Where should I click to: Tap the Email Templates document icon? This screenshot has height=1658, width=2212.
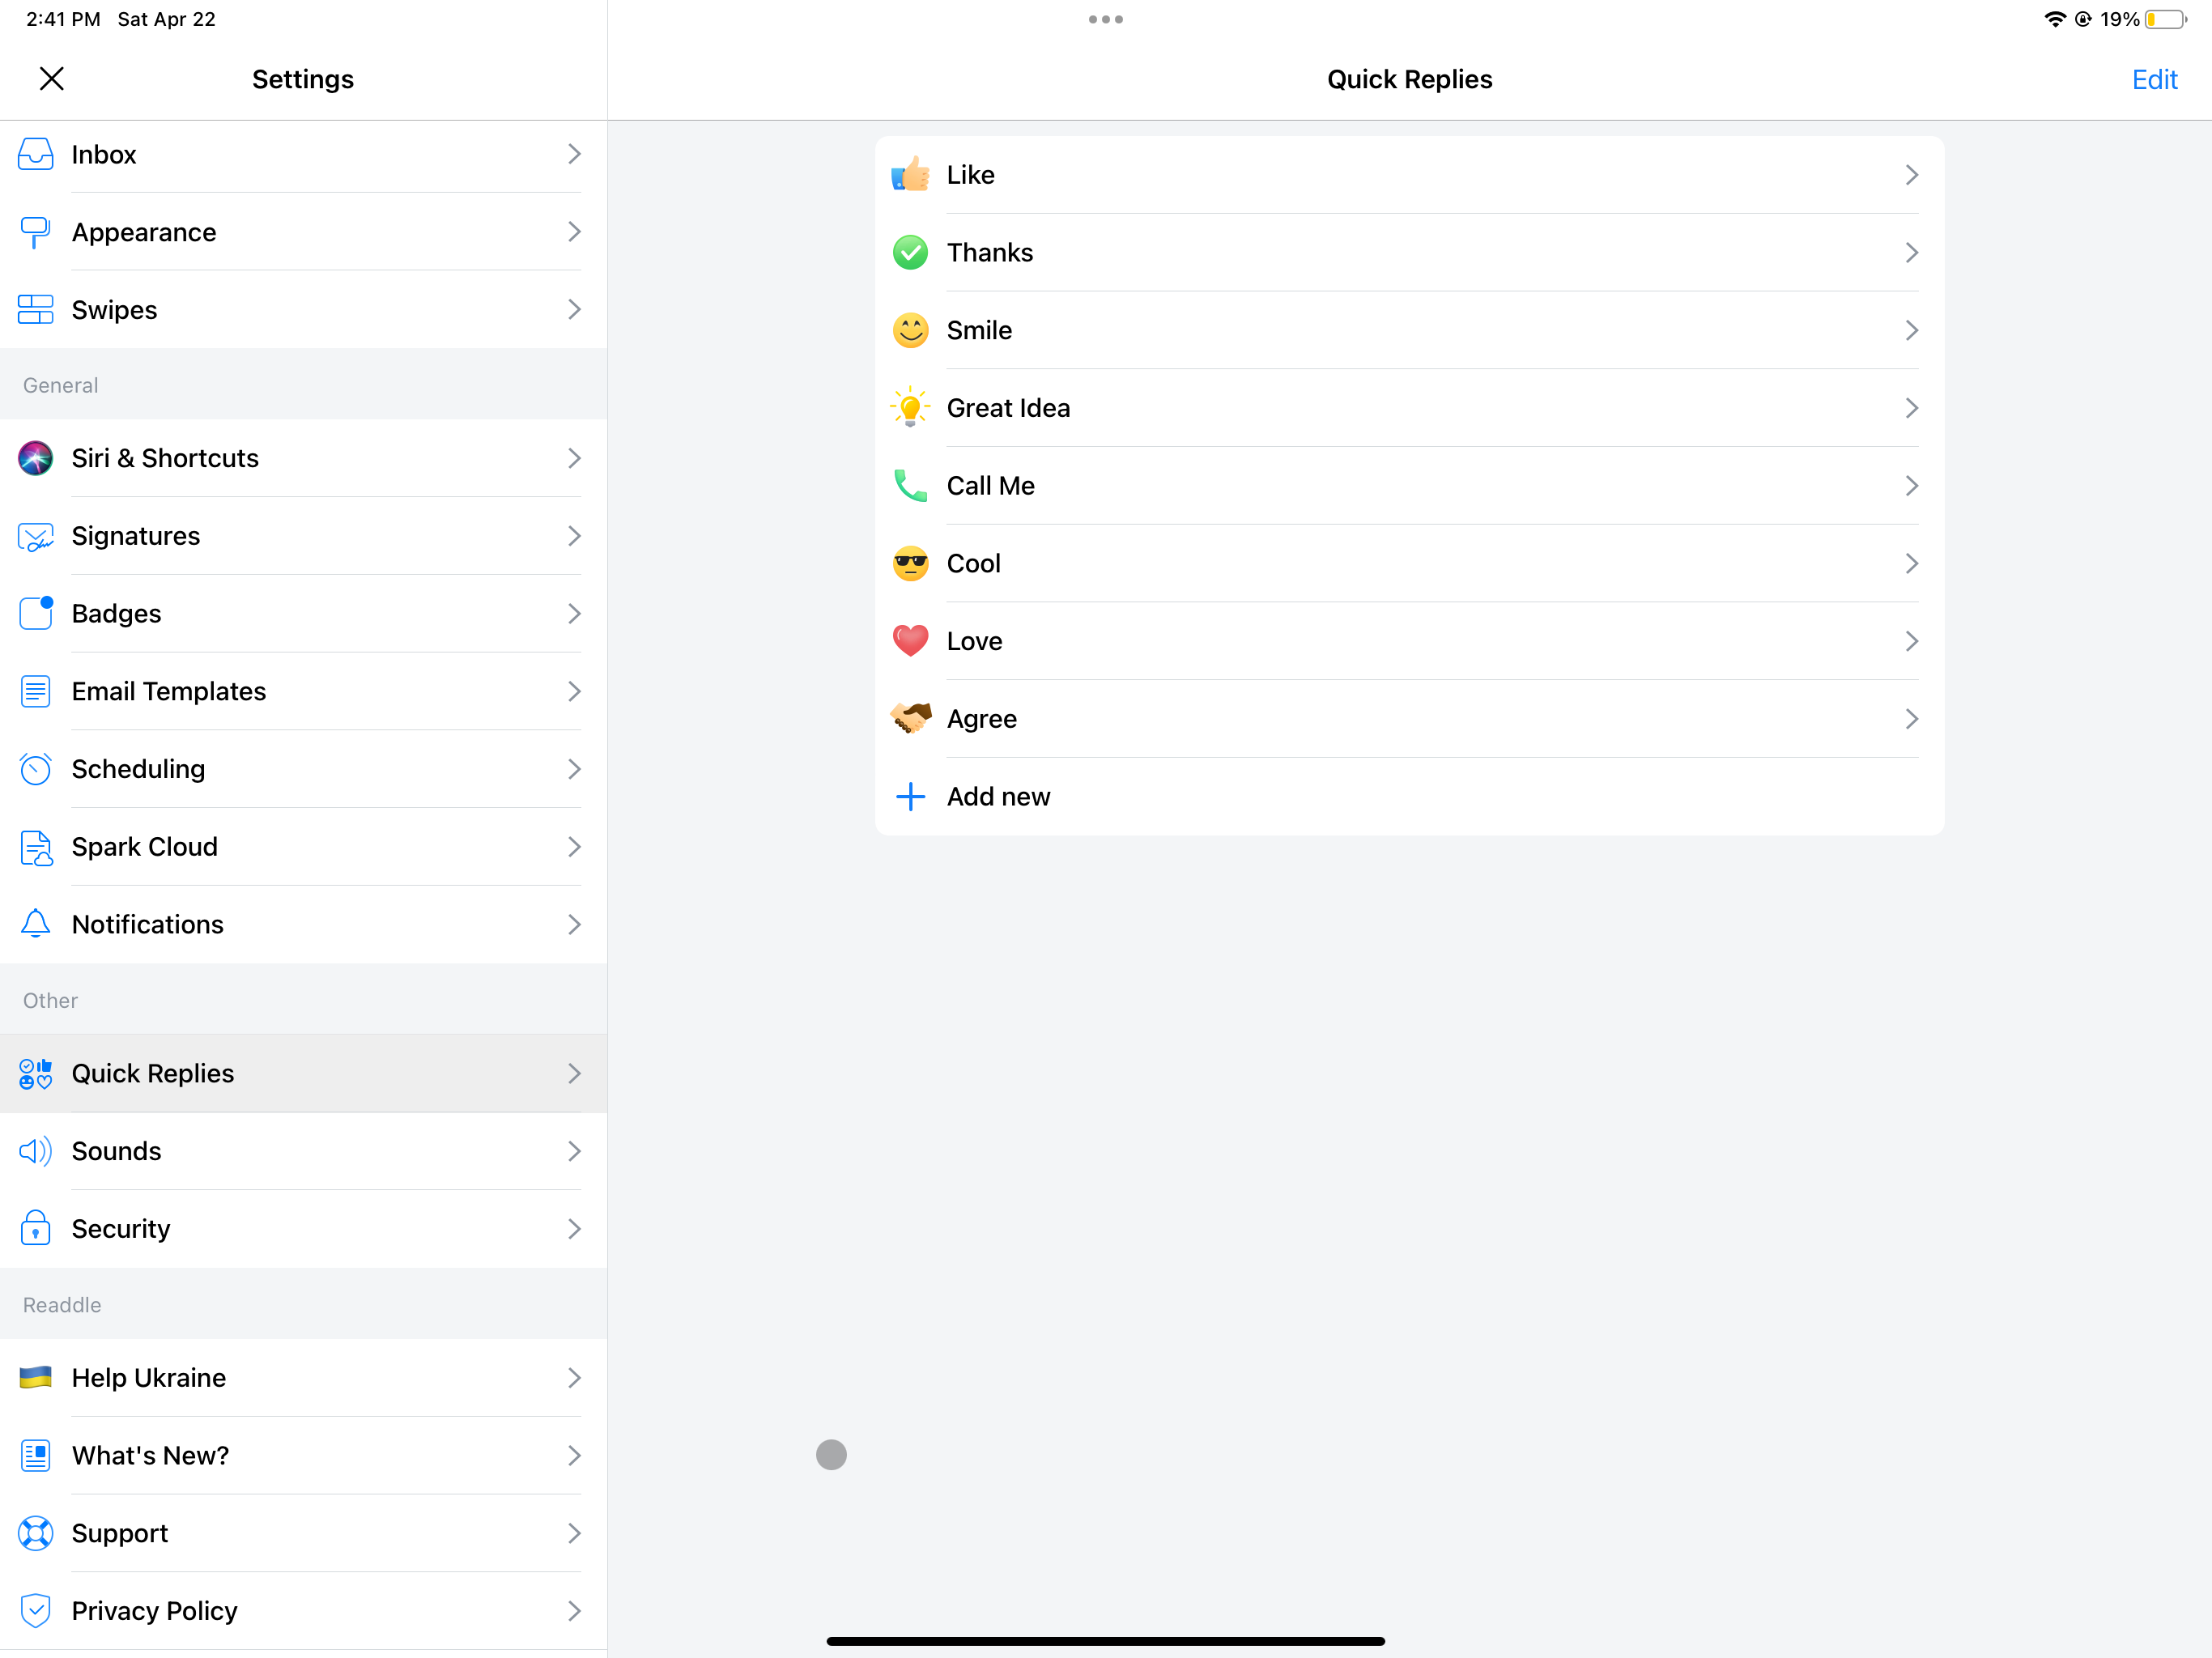[x=35, y=691]
